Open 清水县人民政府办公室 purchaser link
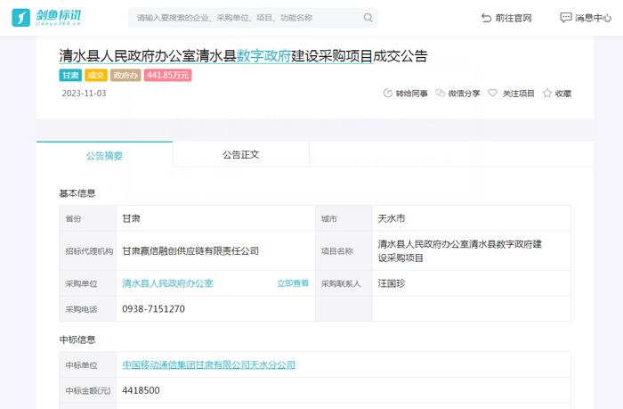623x409 pixels. click(167, 283)
